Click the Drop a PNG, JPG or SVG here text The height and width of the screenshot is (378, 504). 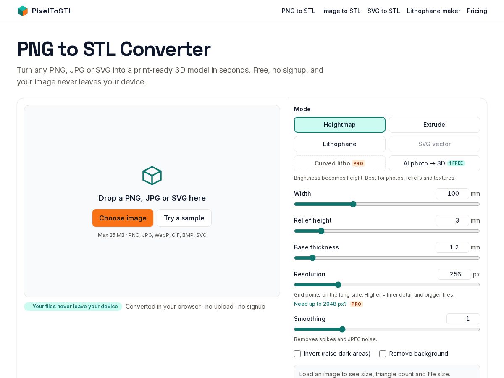(x=152, y=198)
